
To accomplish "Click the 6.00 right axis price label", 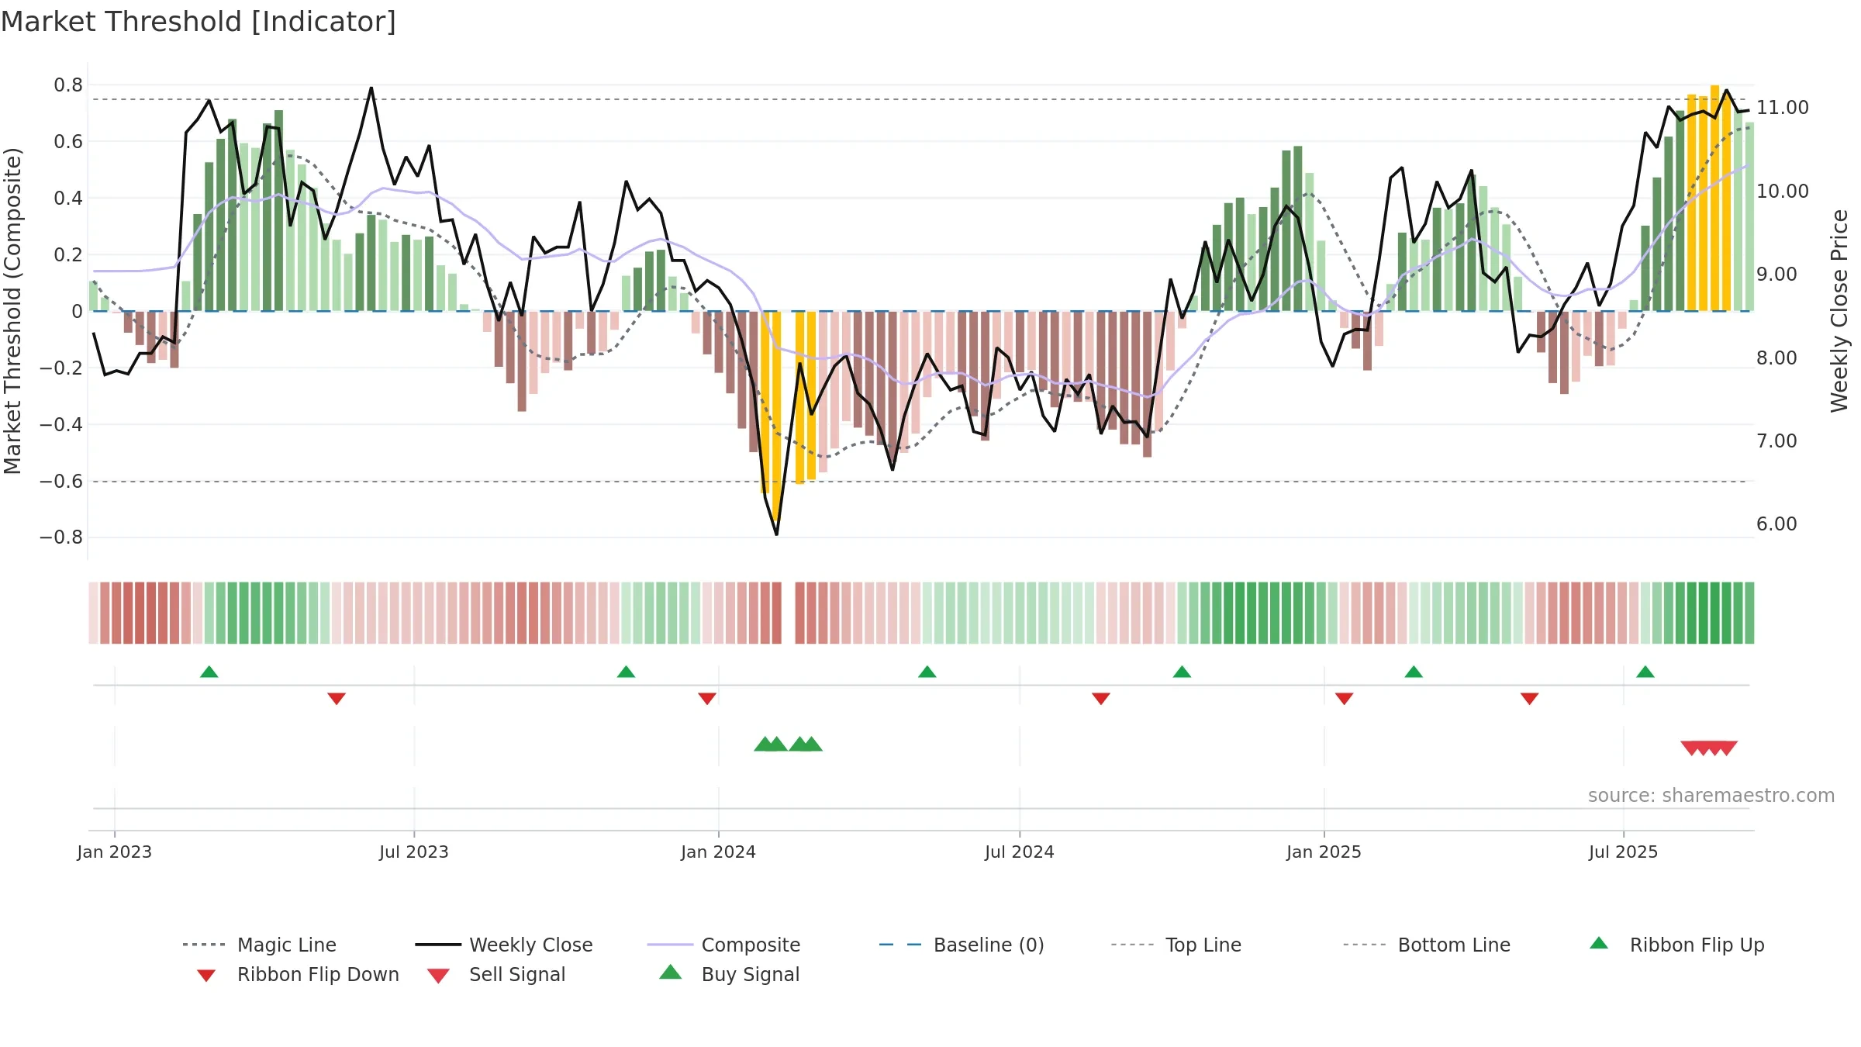I will point(1777,524).
